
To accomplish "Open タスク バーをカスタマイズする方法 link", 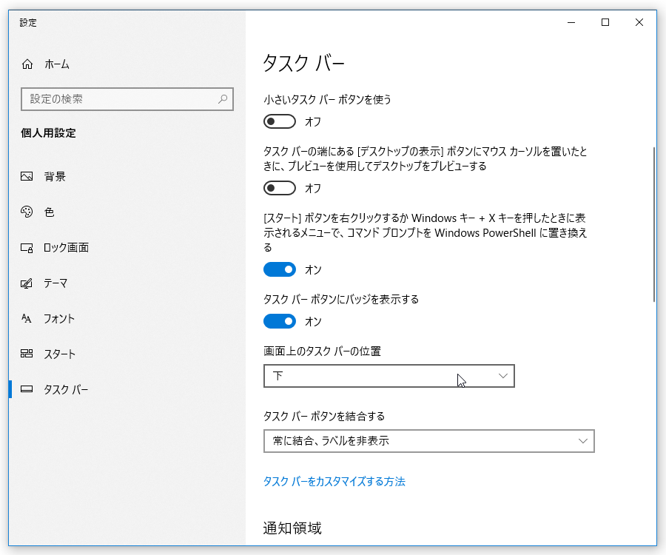I will (334, 481).
